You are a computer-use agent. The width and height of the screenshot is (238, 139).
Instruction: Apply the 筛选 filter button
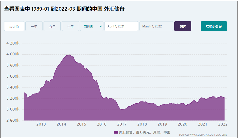(183, 26)
